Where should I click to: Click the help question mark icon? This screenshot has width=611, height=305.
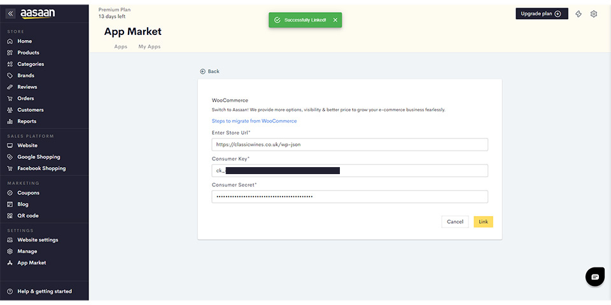click(10, 292)
